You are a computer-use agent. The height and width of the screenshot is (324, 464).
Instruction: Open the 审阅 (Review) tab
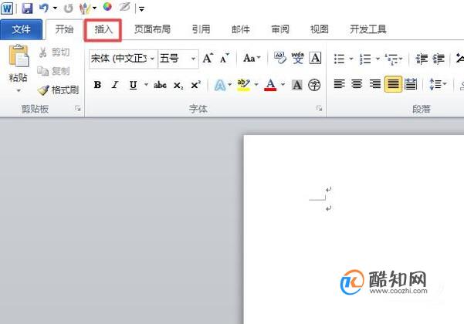click(280, 29)
